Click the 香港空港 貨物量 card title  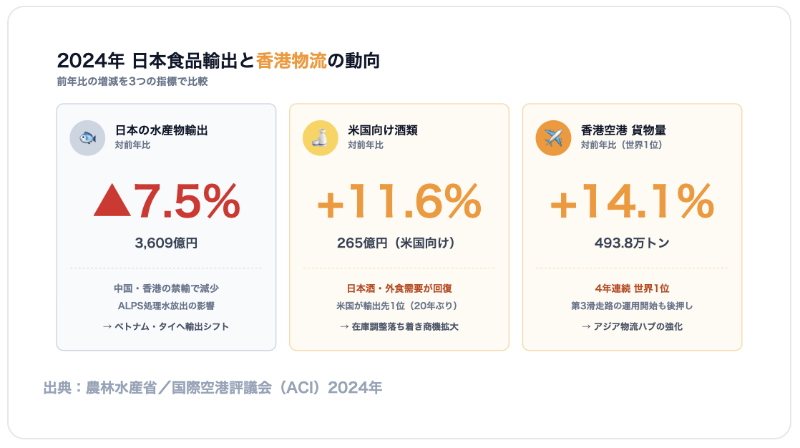tap(623, 131)
